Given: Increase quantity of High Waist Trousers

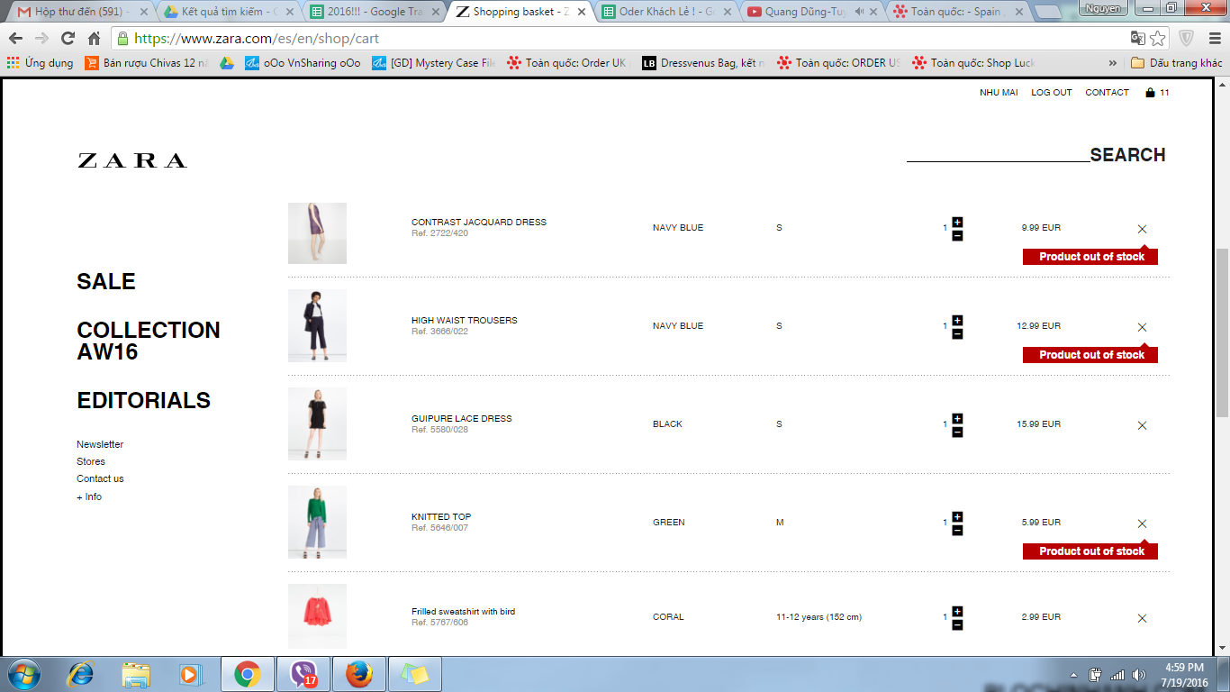Looking at the screenshot, I should pos(957,320).
